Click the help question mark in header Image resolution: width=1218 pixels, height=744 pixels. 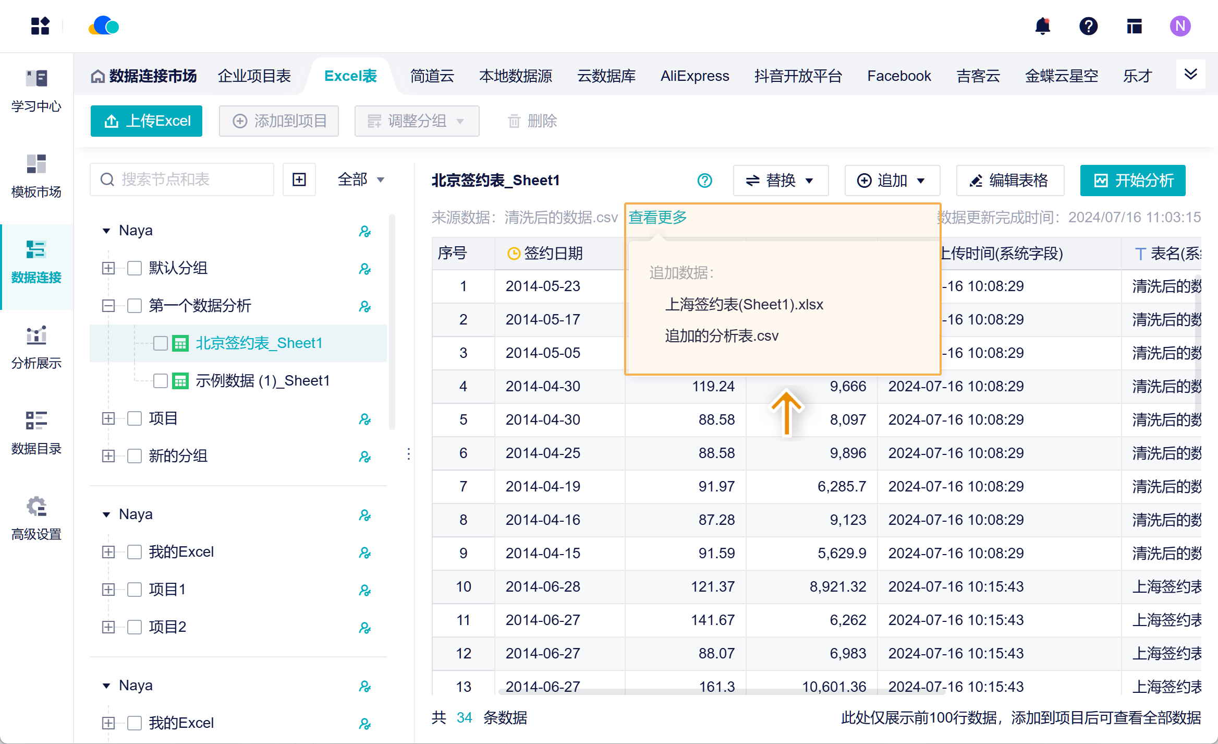pyautogui.click(x=1088, y=26)
